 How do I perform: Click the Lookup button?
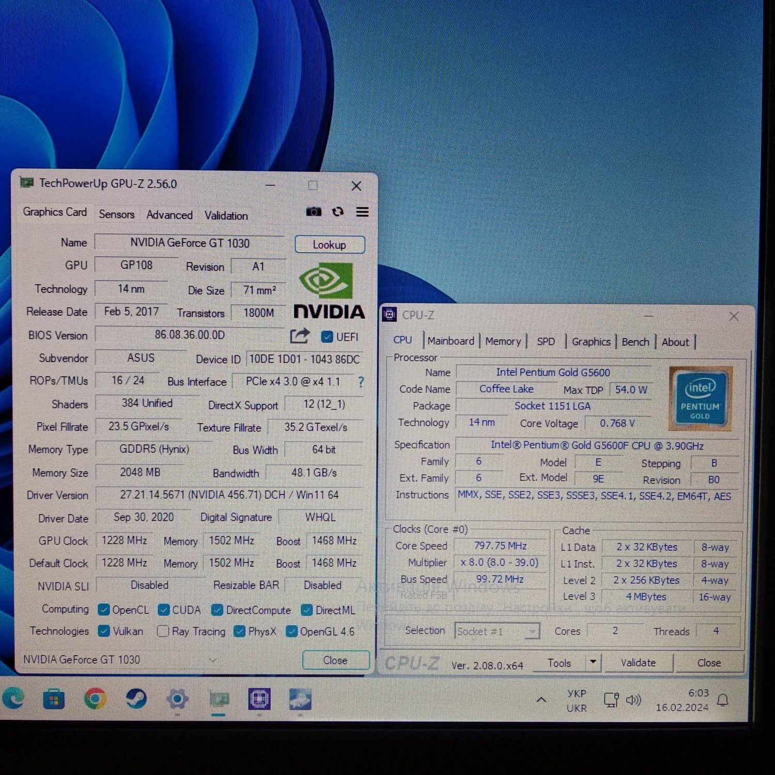pyautogui.click(x=330, y=245)
